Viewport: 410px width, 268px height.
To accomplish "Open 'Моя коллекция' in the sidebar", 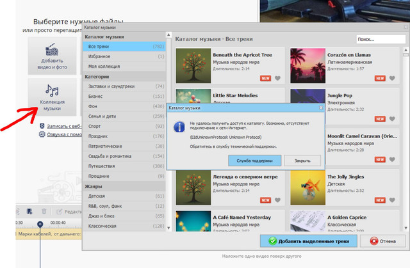I will 124,67.
